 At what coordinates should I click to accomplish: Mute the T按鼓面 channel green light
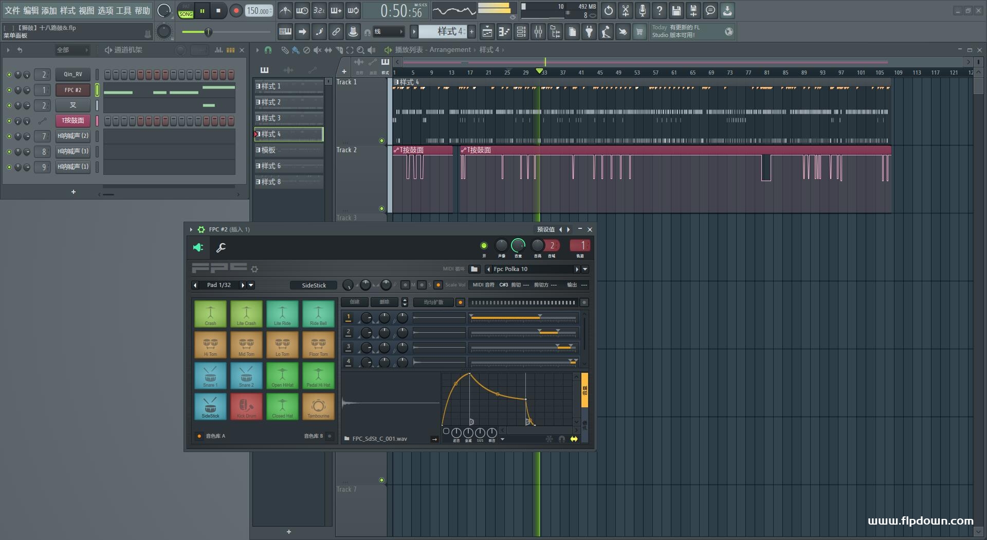coord(9,121)
